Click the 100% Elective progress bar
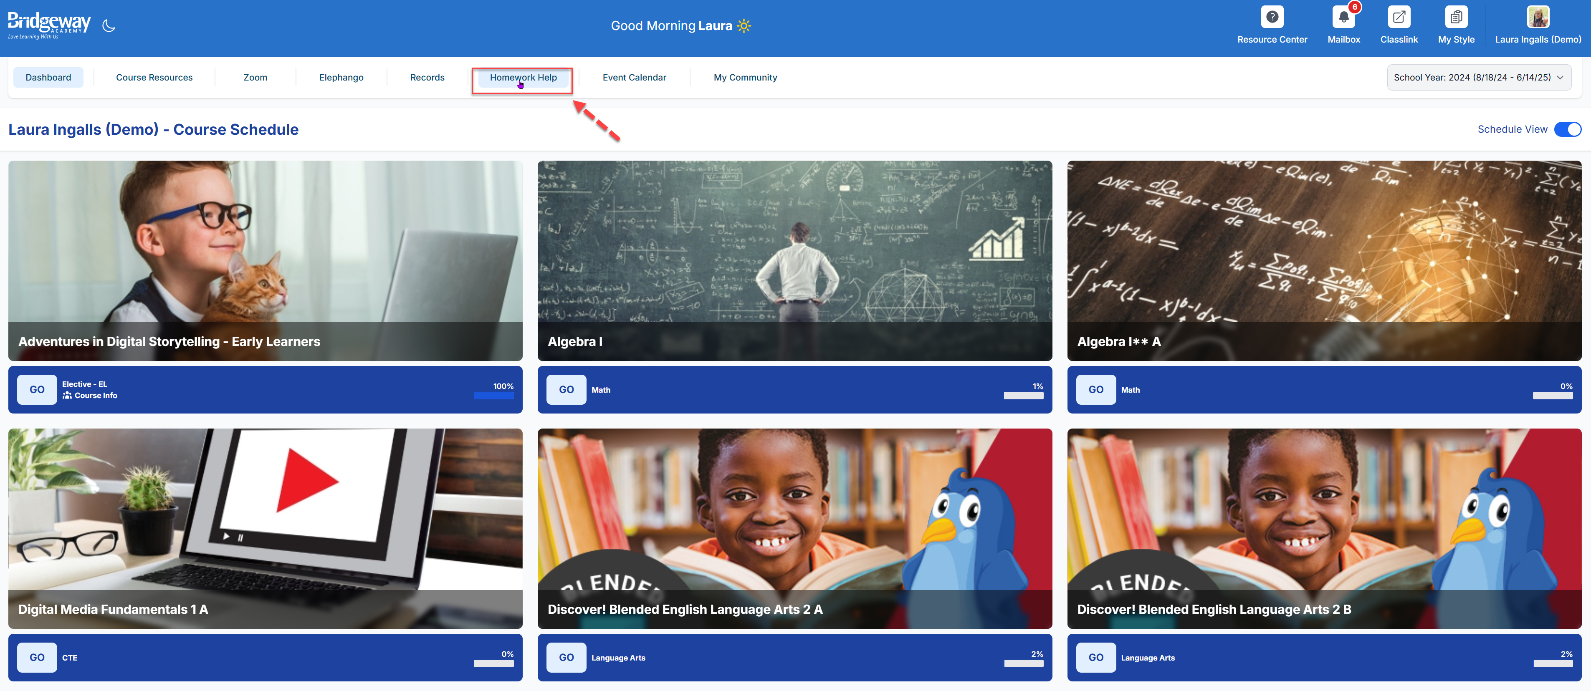Viewport: 1591px width, 691px height. pos(493,396)
